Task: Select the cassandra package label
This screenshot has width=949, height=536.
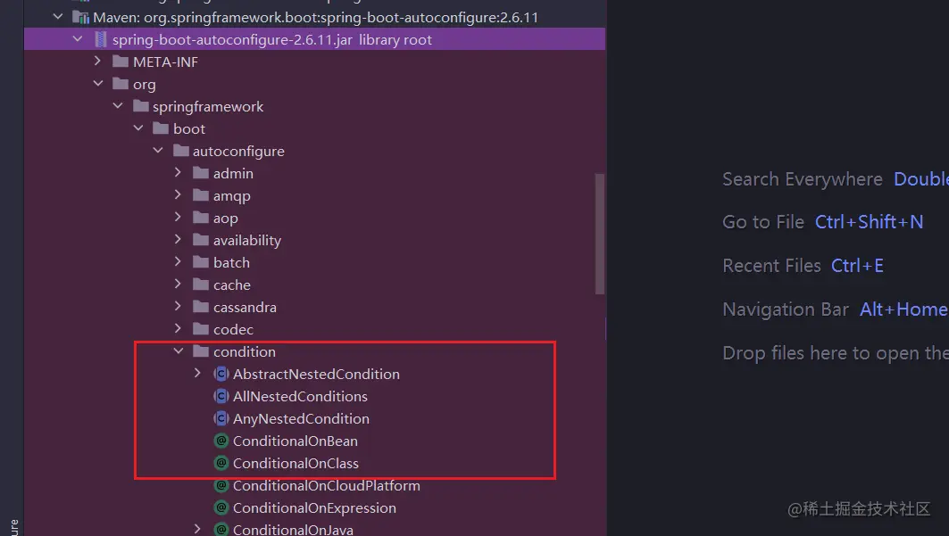Action: (245, 308)
